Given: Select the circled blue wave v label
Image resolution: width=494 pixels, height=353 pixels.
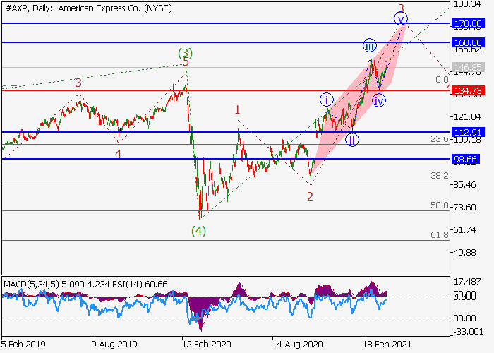Looking at the screenshot, I should 401,19.
